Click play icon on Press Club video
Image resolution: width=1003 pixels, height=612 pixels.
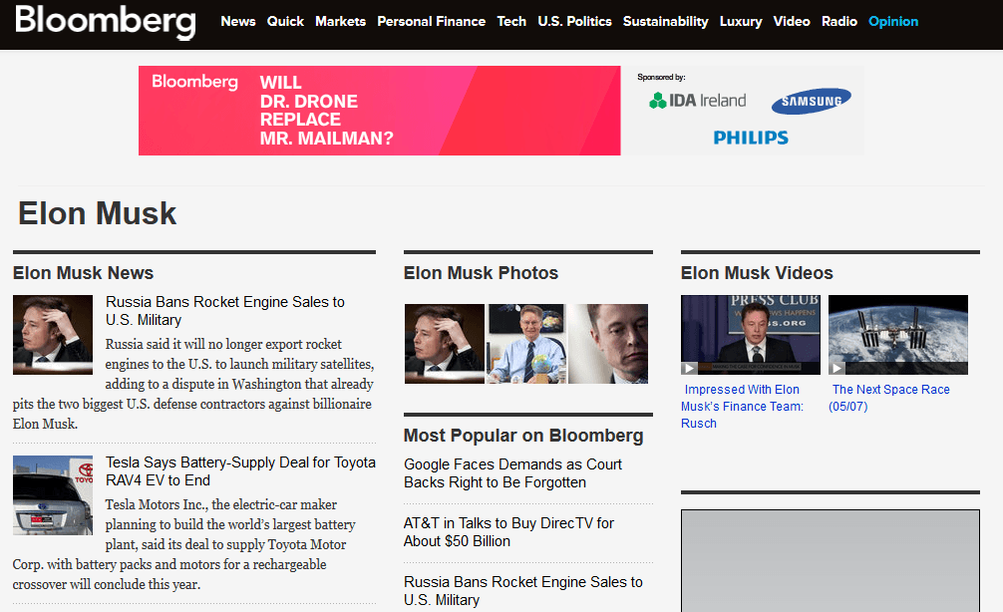pyautogui.click(x=689, y=369)
